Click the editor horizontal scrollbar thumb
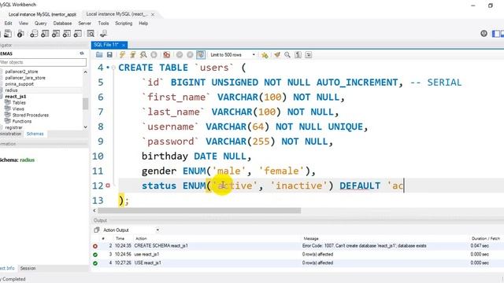Screen dimensions: 504x283 point(199,211)
